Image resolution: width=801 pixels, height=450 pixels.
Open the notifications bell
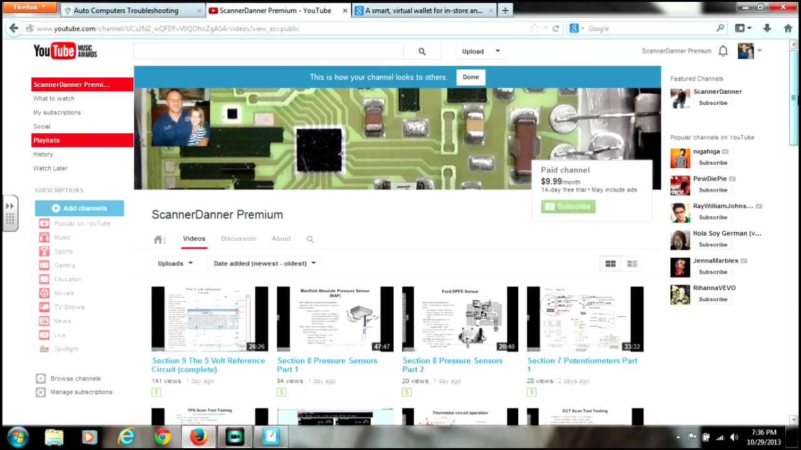click(x=723, y=51)
